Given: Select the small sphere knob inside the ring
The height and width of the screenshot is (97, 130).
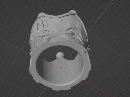Looking at the screenshot, I should (60, 55).
